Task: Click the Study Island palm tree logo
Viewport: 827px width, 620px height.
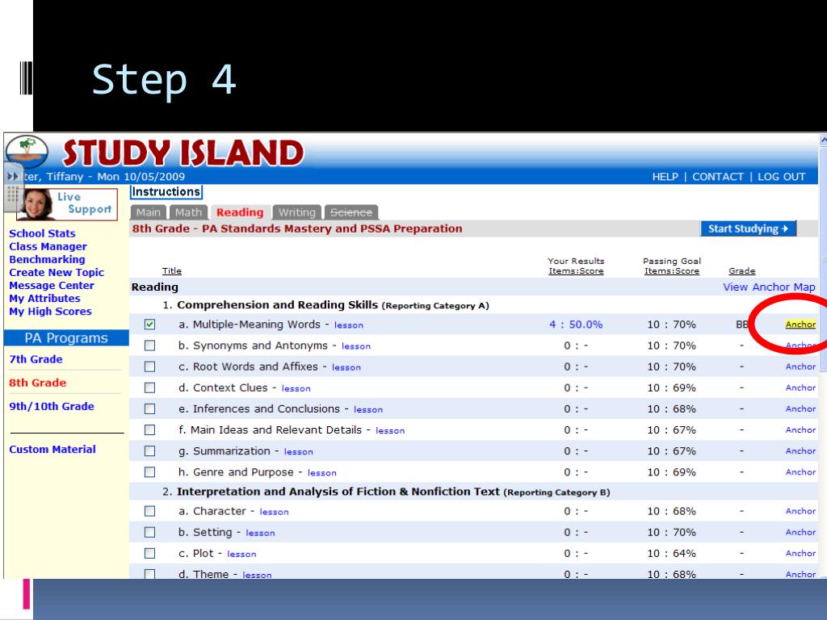Action: click(x=27, y=151)
